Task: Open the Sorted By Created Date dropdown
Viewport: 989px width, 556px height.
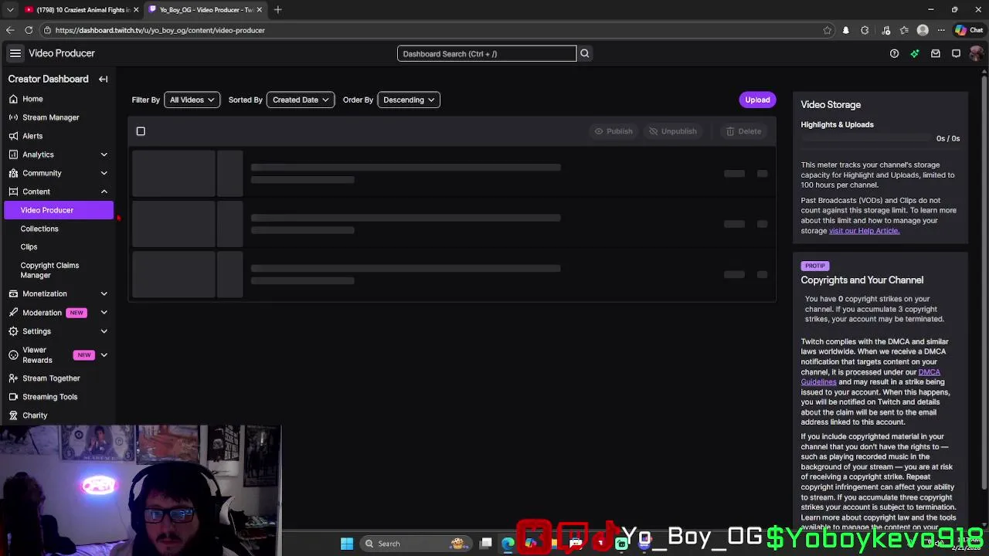Action: pyautogui.click(x=301, y=100)
